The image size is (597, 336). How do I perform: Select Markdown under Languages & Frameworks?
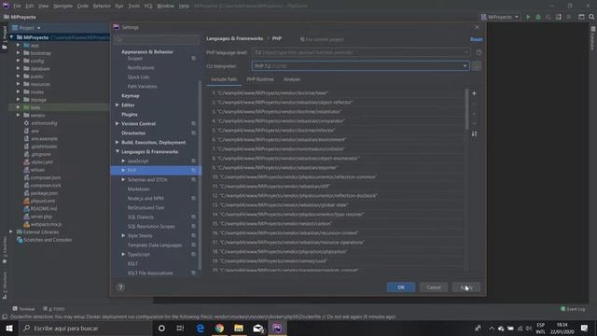tap(139, 189)
